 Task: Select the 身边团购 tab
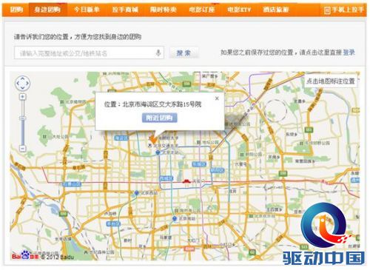coord(47,10)
